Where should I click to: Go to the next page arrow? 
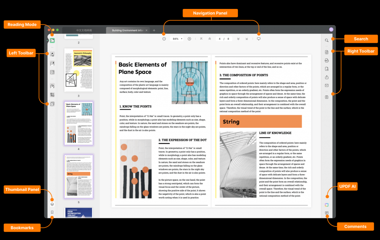click(238, 39)
